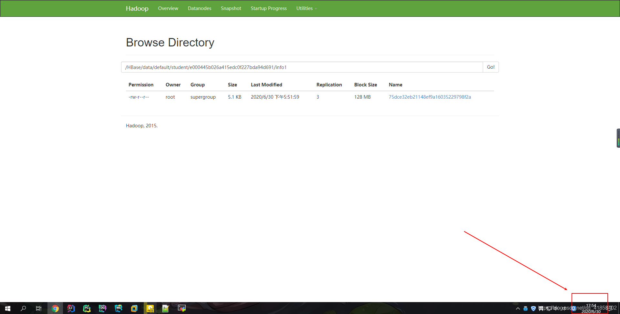Screen dimensions: 620x314
Task: Open file 75dce32eb21148ef9a16035229798f2a
Action: (430, 97)
